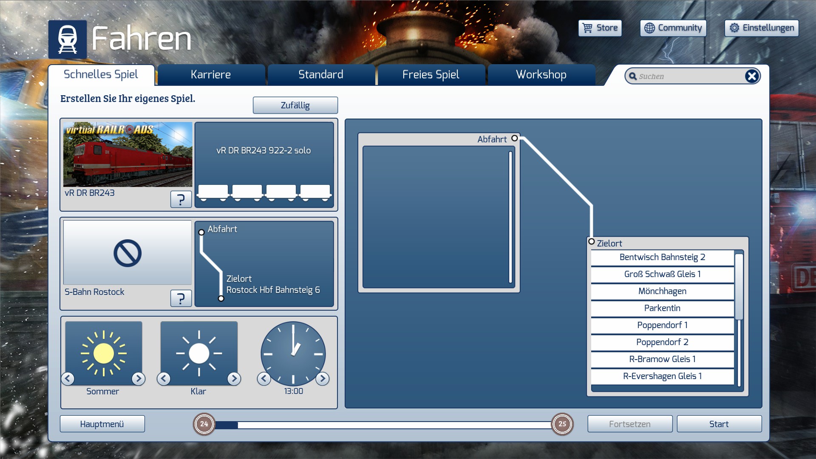This screenshot has width=816, height=459.
Task: Open Einstellungen settings
Action: click(x=761, y=28)
